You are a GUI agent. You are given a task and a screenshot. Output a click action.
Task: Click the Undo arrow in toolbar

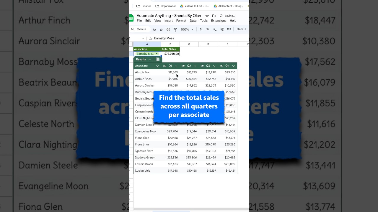coord(154,29)
